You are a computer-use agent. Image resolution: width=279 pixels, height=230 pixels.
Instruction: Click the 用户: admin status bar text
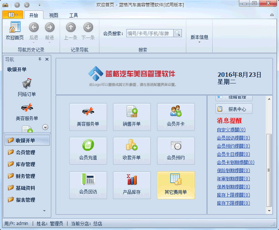16,223
